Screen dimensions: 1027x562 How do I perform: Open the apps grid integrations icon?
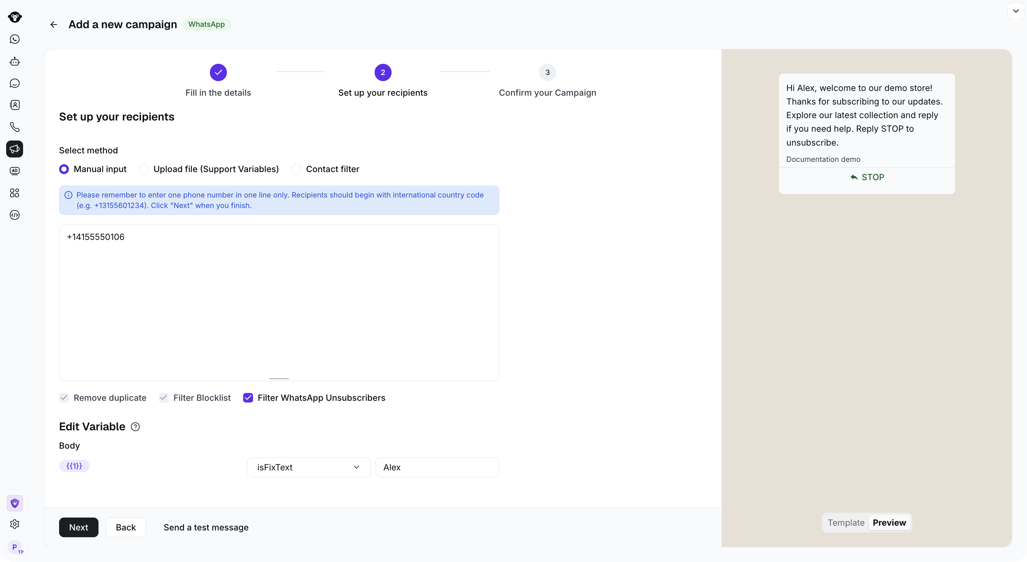coord(15,193)
